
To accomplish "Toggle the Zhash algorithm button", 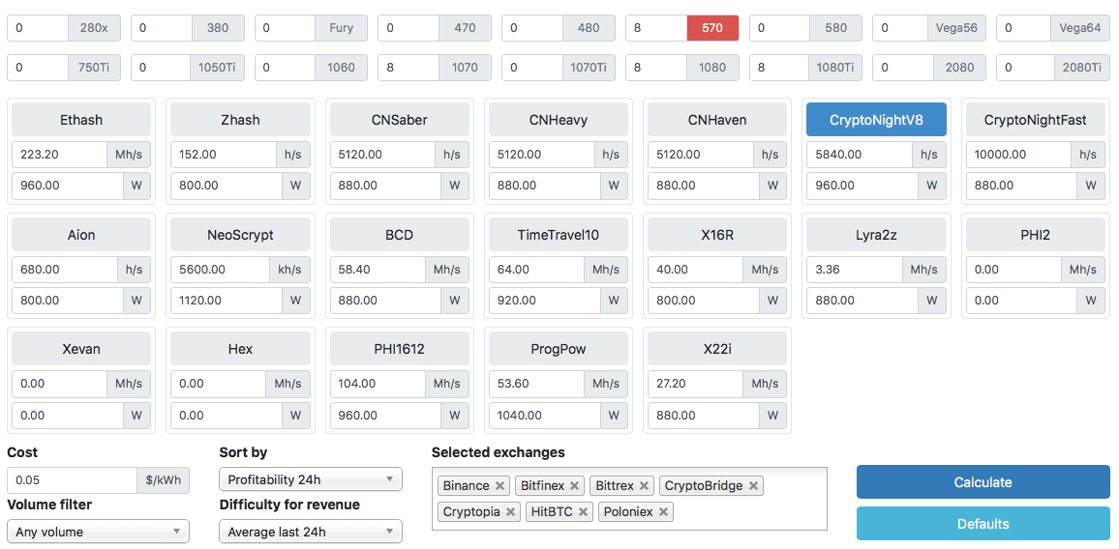I will coord(240,120).
